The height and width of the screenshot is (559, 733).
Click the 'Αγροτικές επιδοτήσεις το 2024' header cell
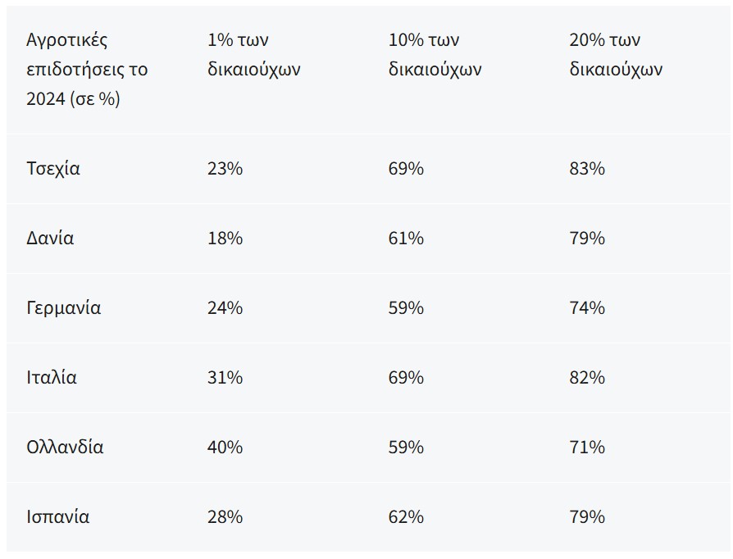[87, 70]
